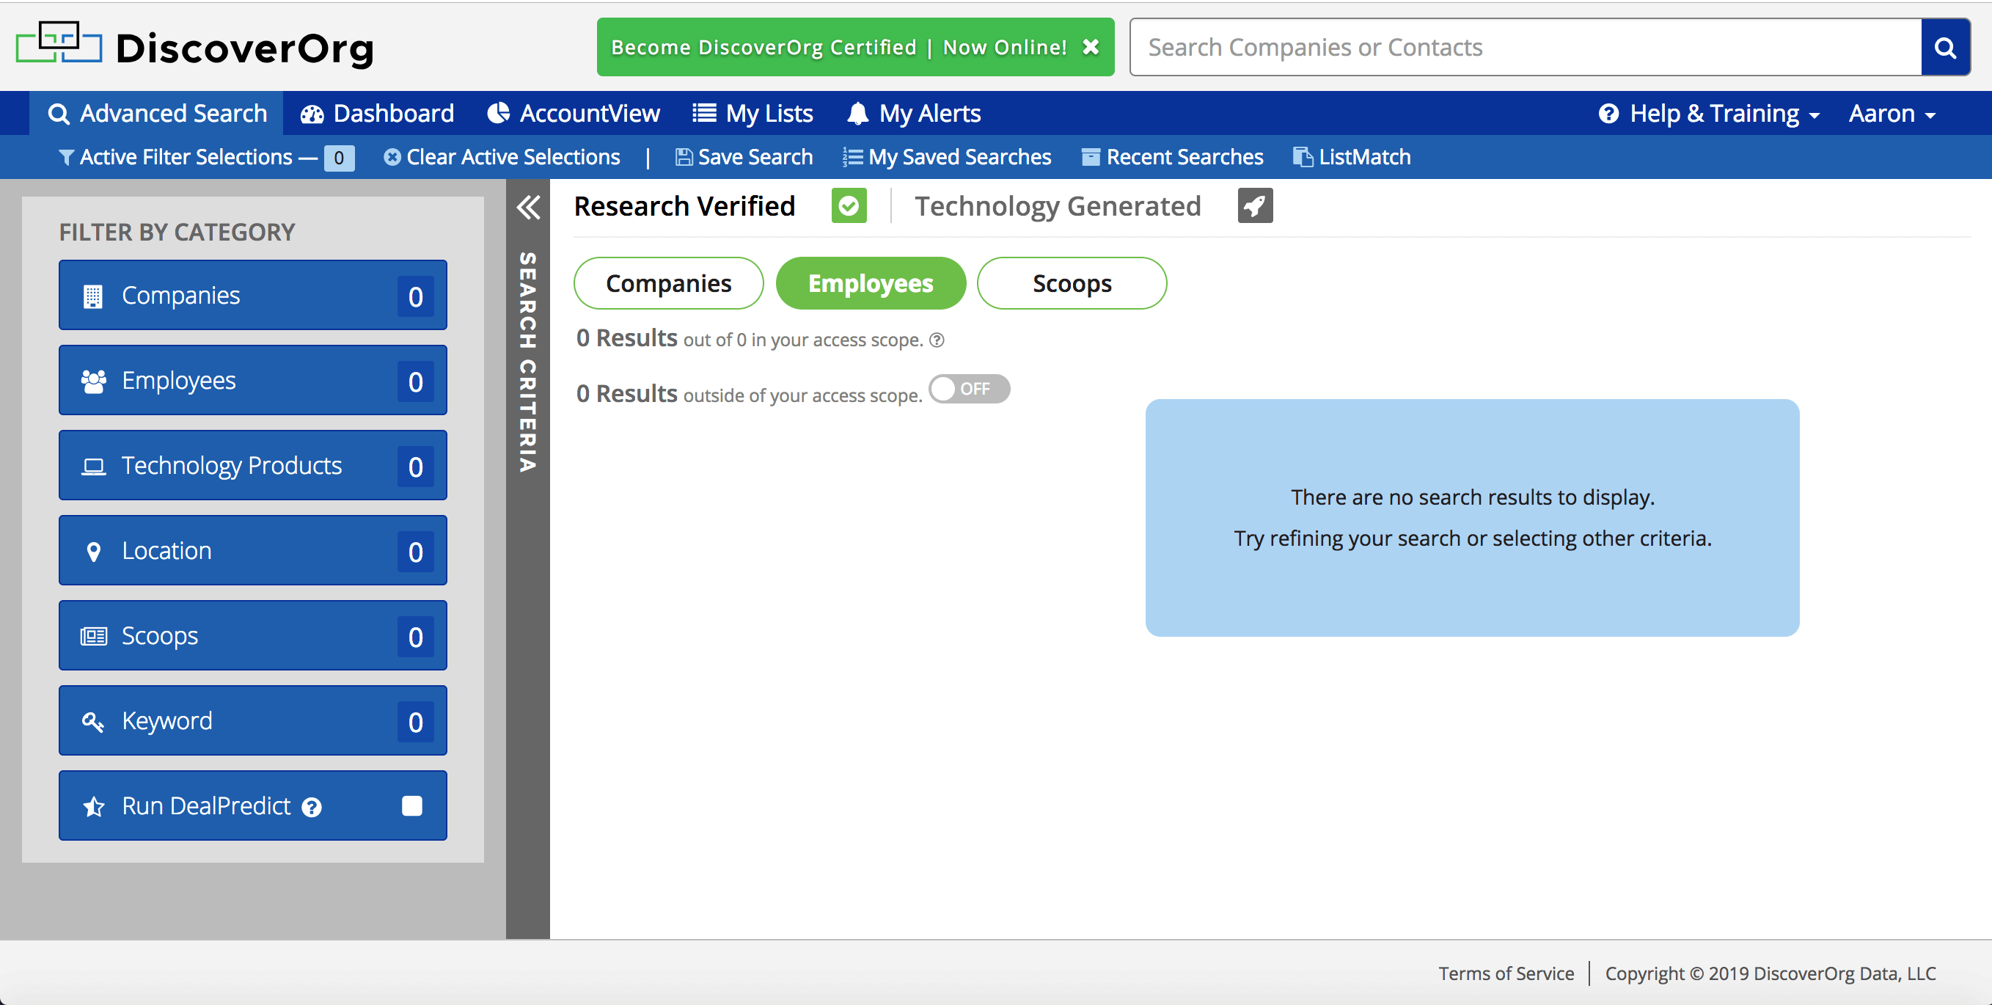This screenshot has height=1005, width=1992.
Task: Click the My Lists list icon
Action: (x=703, y=114)
